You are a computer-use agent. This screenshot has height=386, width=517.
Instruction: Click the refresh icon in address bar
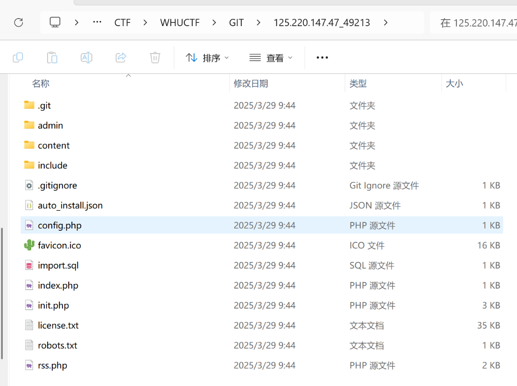coord(19,22)
